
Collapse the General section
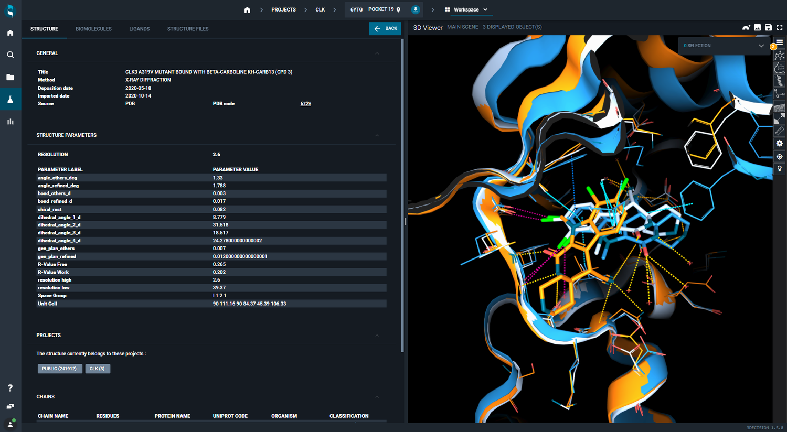pos(377,53)
